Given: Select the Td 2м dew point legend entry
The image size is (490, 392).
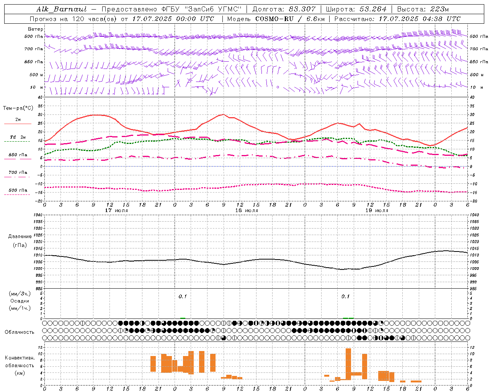Looking at the screenshot, I should [18, 137].
